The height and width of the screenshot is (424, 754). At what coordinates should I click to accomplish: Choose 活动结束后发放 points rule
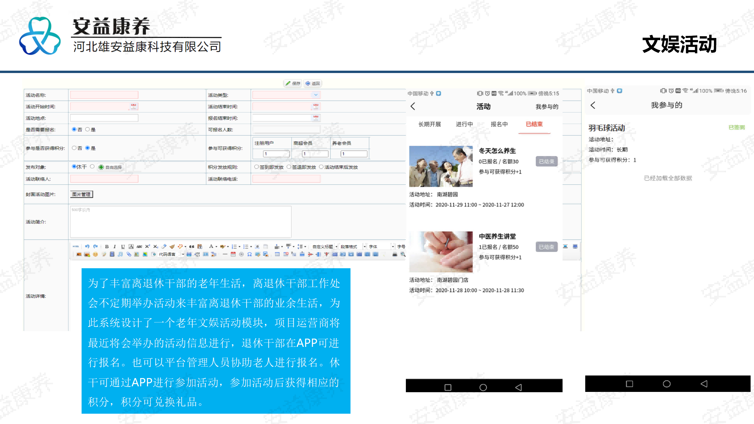point(321,167)
